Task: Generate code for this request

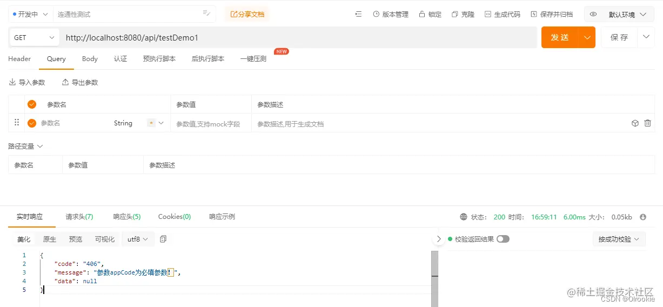Action: [x=503, y=15]
